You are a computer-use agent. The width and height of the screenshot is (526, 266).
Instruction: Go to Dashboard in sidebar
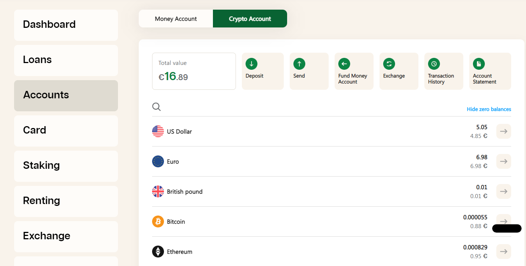tap(66, 25)
